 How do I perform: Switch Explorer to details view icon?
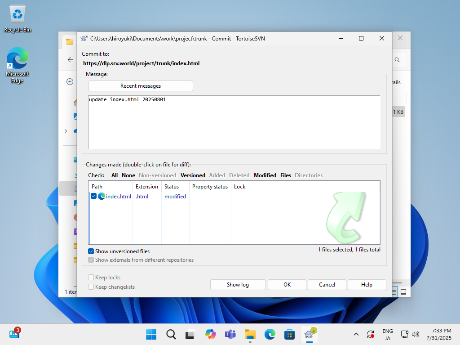click(x=394, y=292)
